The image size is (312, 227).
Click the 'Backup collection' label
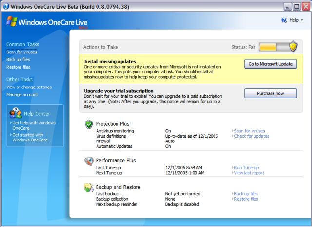click(112, 199)
